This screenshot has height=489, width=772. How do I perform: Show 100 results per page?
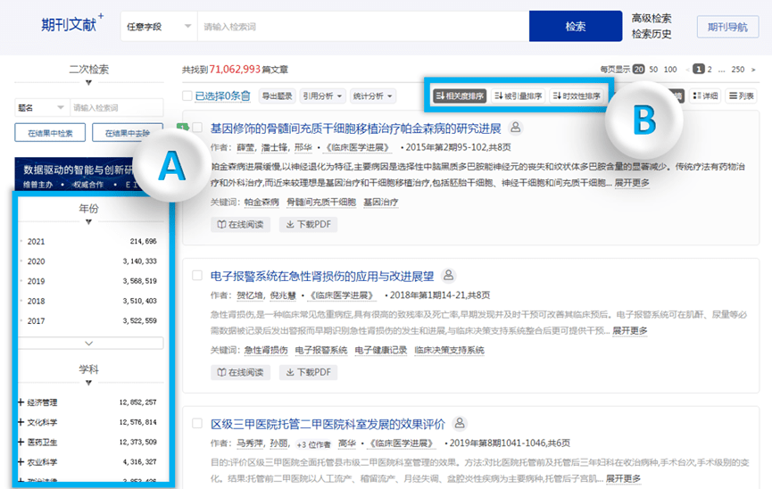point(670,69)
